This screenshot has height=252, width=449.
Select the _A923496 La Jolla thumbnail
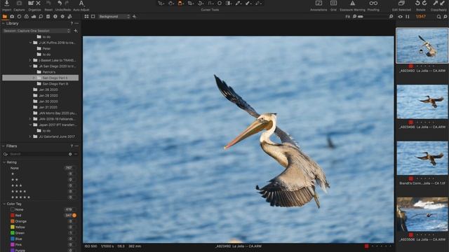coord(422,101)
